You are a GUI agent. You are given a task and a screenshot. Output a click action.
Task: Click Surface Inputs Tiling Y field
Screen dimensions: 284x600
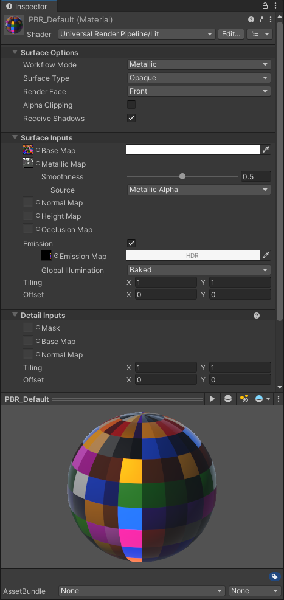[240, 283]
